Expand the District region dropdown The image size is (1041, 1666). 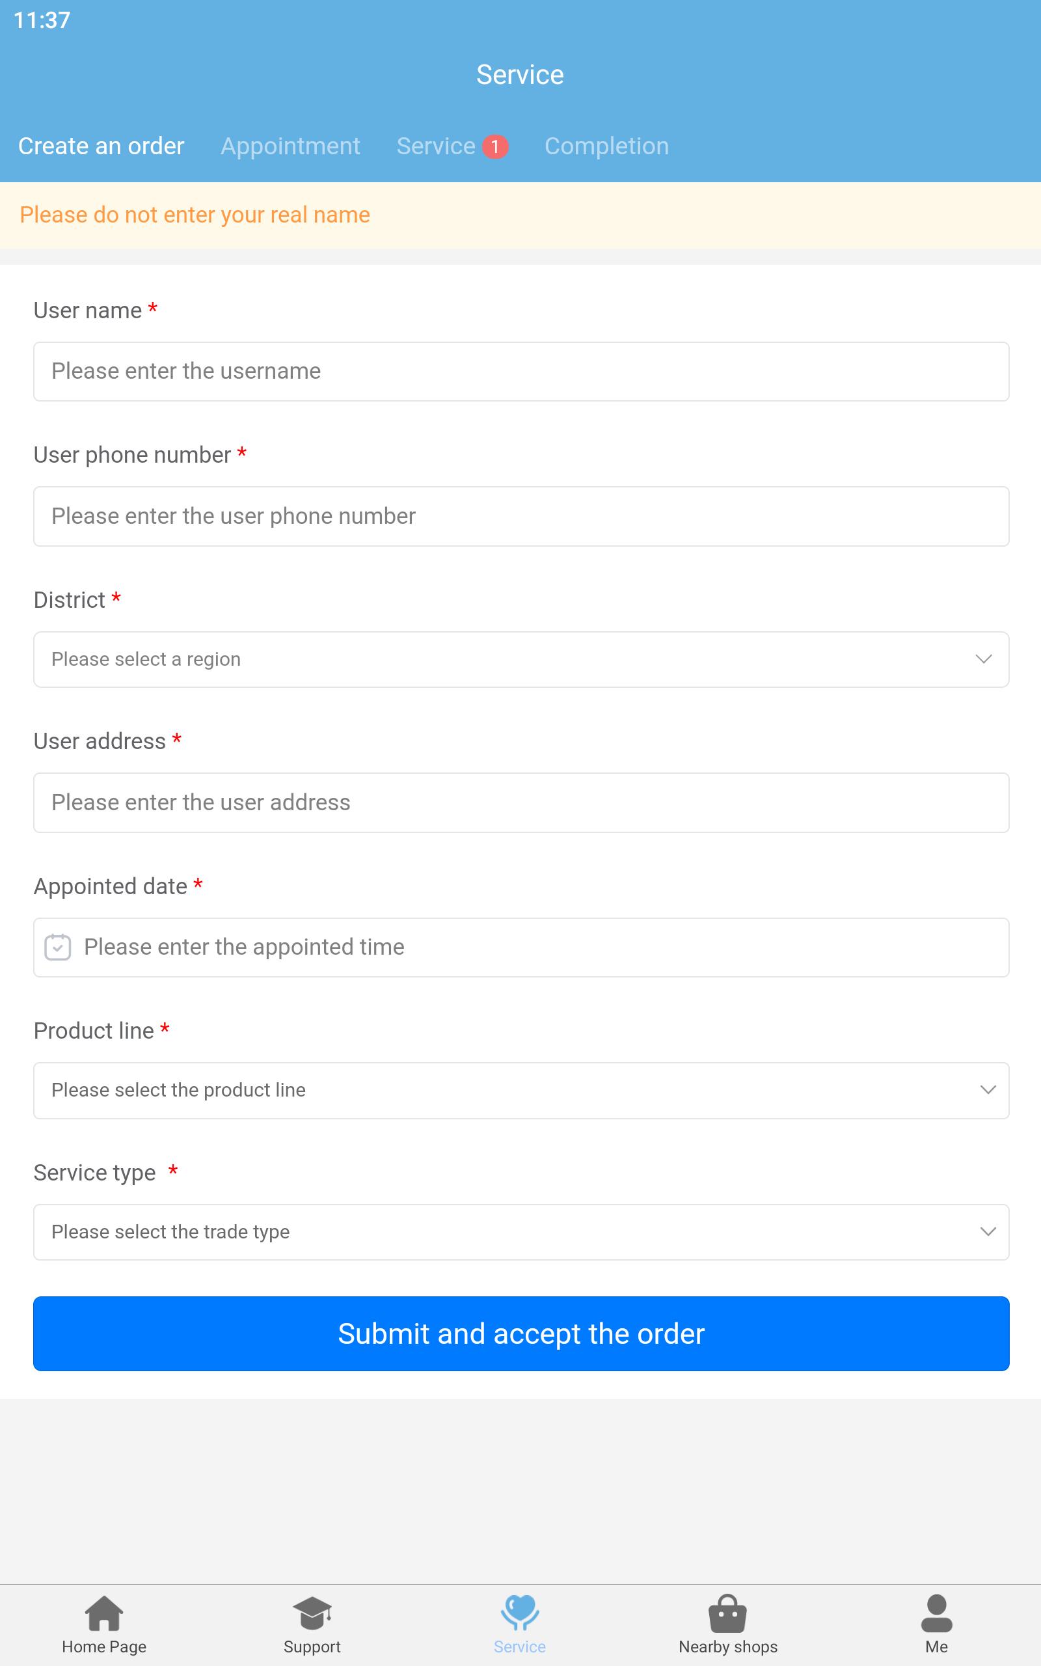(521, 659)
